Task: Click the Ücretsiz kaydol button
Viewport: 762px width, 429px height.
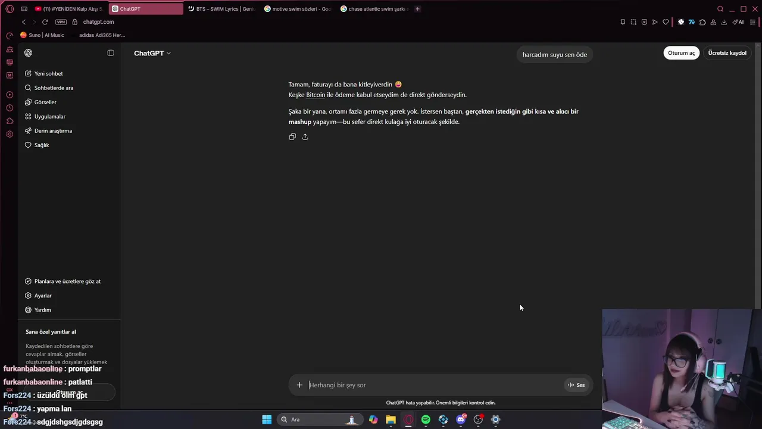Action: [727, 53]
